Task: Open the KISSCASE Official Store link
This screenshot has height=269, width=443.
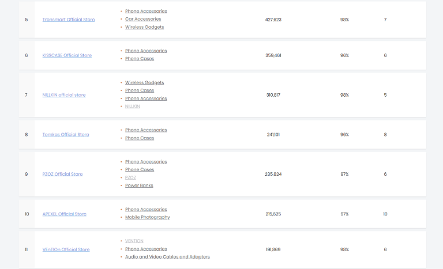Action: 67,55
